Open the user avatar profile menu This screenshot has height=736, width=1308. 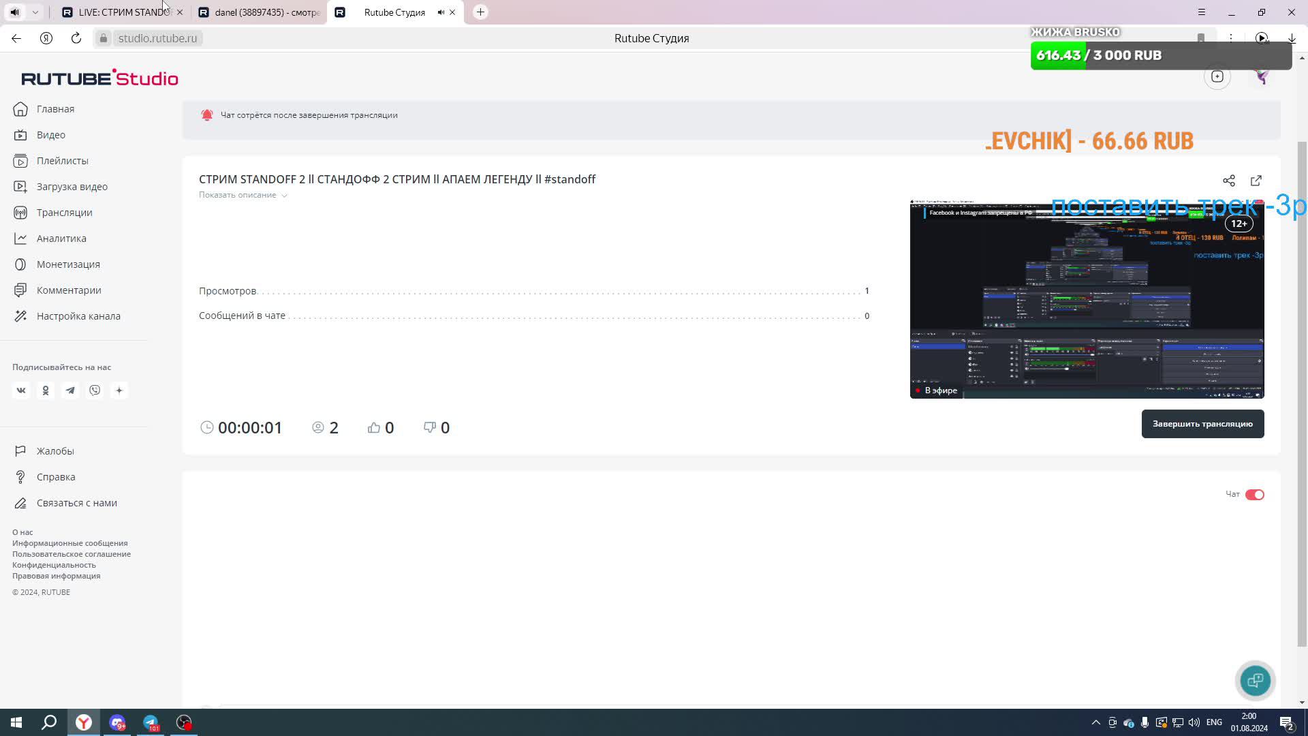coord(1262,76)
